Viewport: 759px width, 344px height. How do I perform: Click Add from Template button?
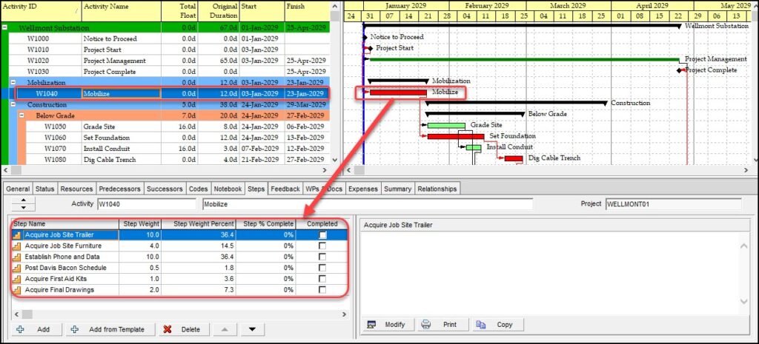[x=111, y=329]
